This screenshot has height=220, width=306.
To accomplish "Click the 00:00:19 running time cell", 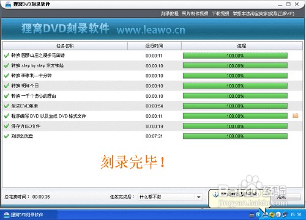I will pyautogui.click(x=154, y=126).
